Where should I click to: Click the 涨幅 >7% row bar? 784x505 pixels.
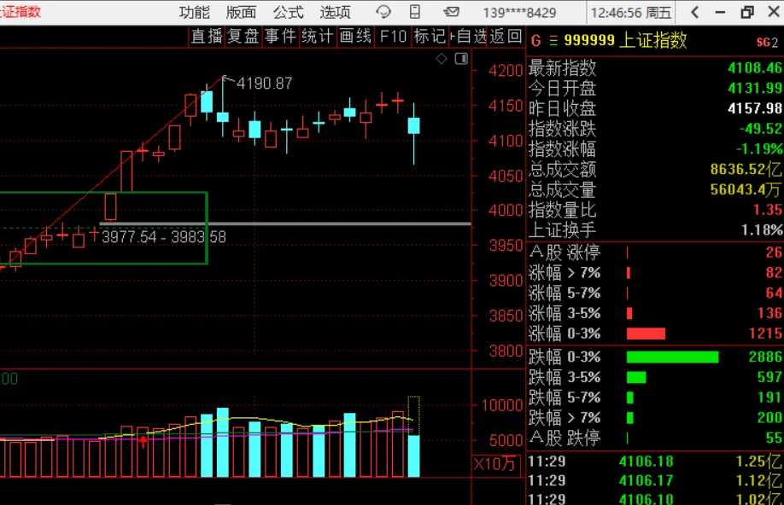coord(629,273)
